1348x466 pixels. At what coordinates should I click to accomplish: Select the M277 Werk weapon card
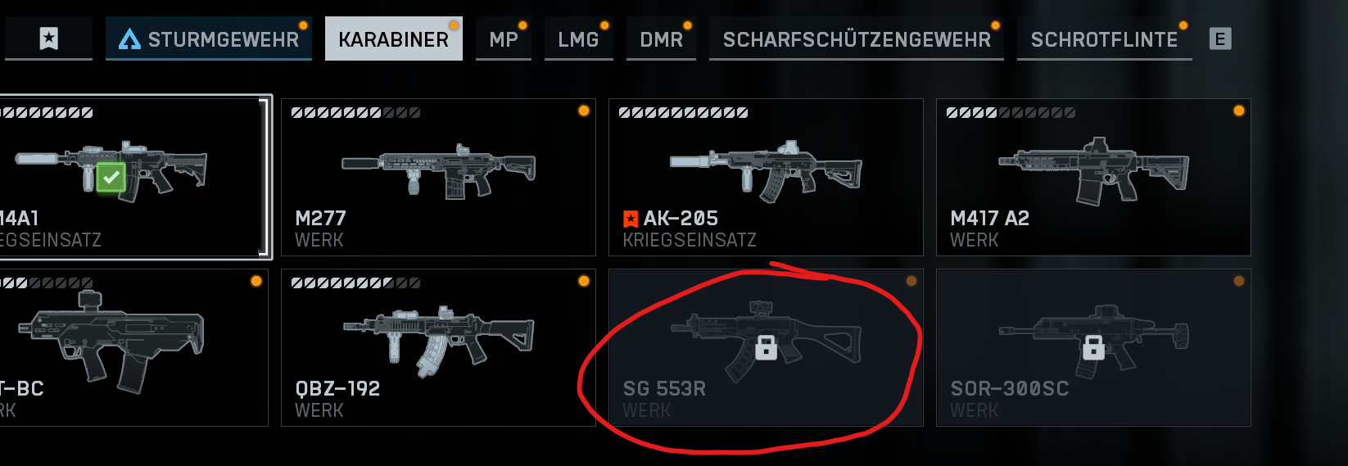(x=438, y=177)
